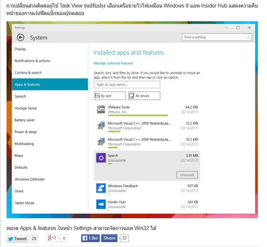Select the VMware Tools app name
The image size is (267, 247).
pyautogui.click(x=118, y=107)
